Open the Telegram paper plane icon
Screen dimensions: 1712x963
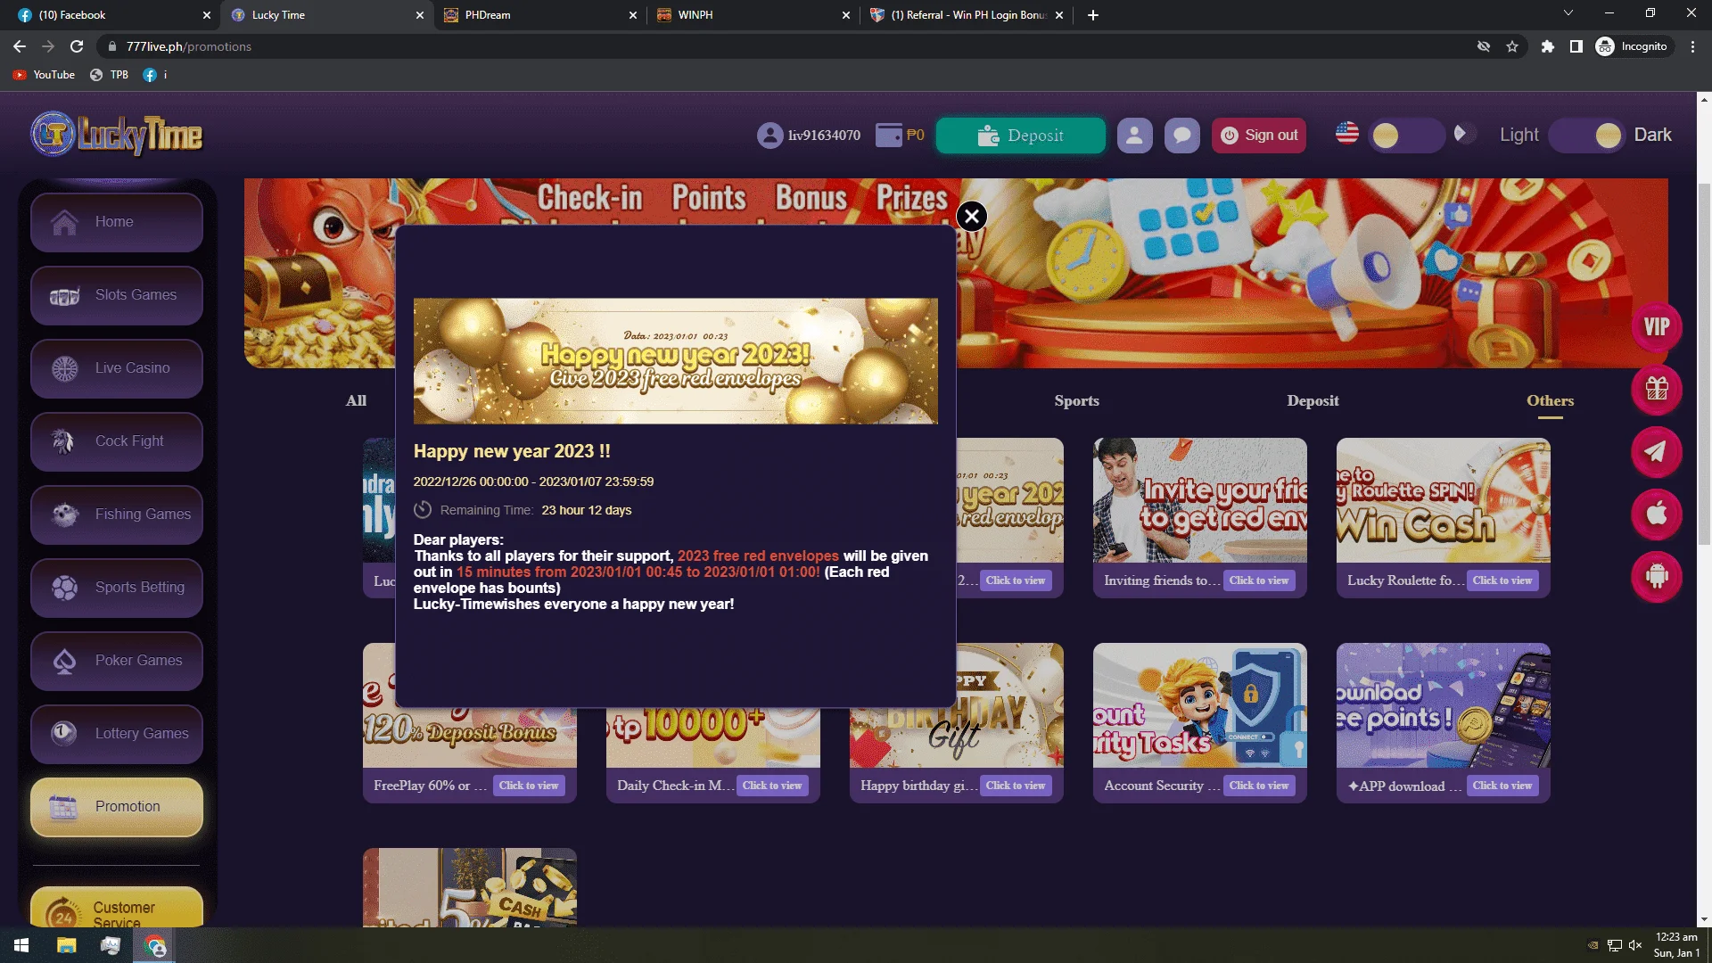[1657, 452]
